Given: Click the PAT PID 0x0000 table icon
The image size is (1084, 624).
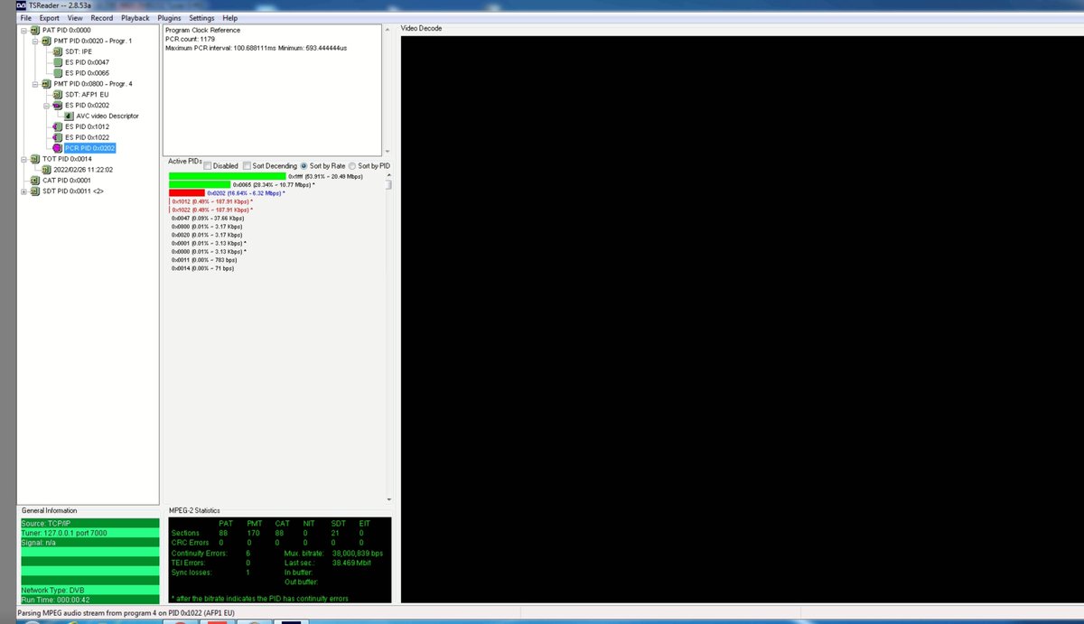Looking at the screenshot, I should tap(35, 30).
